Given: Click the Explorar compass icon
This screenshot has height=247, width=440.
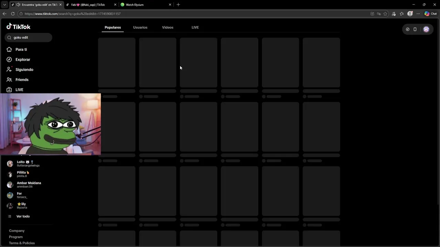Looking at the screenshot, I should click(x=9, y=59).
